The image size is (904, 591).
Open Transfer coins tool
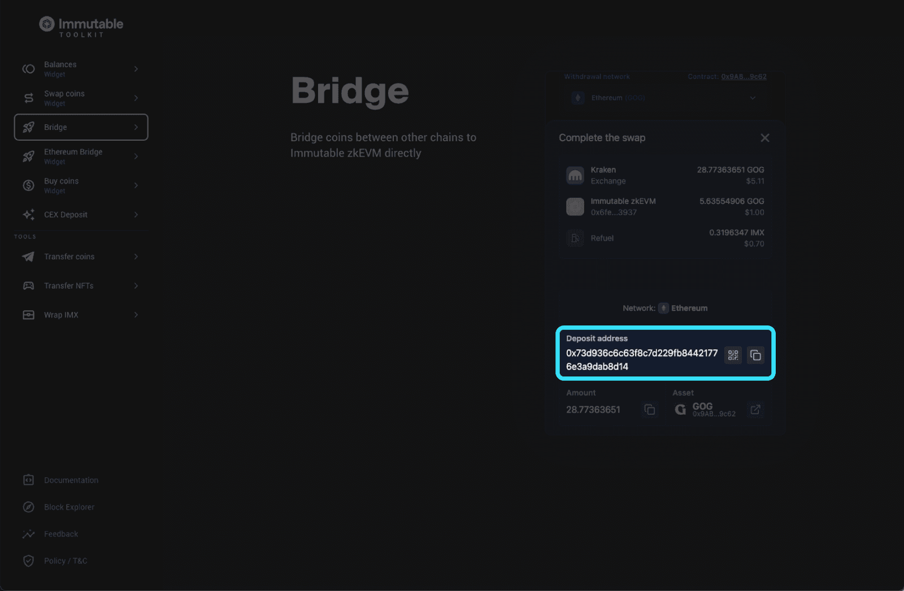tap(81, 257)
